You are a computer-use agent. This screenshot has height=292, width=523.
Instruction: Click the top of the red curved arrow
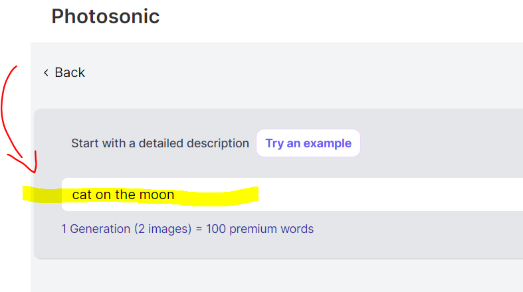tap(15, 68)
